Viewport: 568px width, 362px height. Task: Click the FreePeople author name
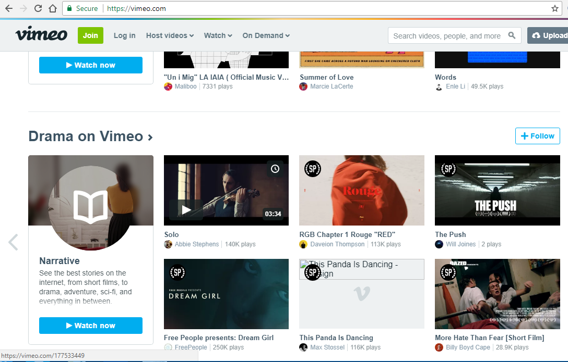point(191,347)
